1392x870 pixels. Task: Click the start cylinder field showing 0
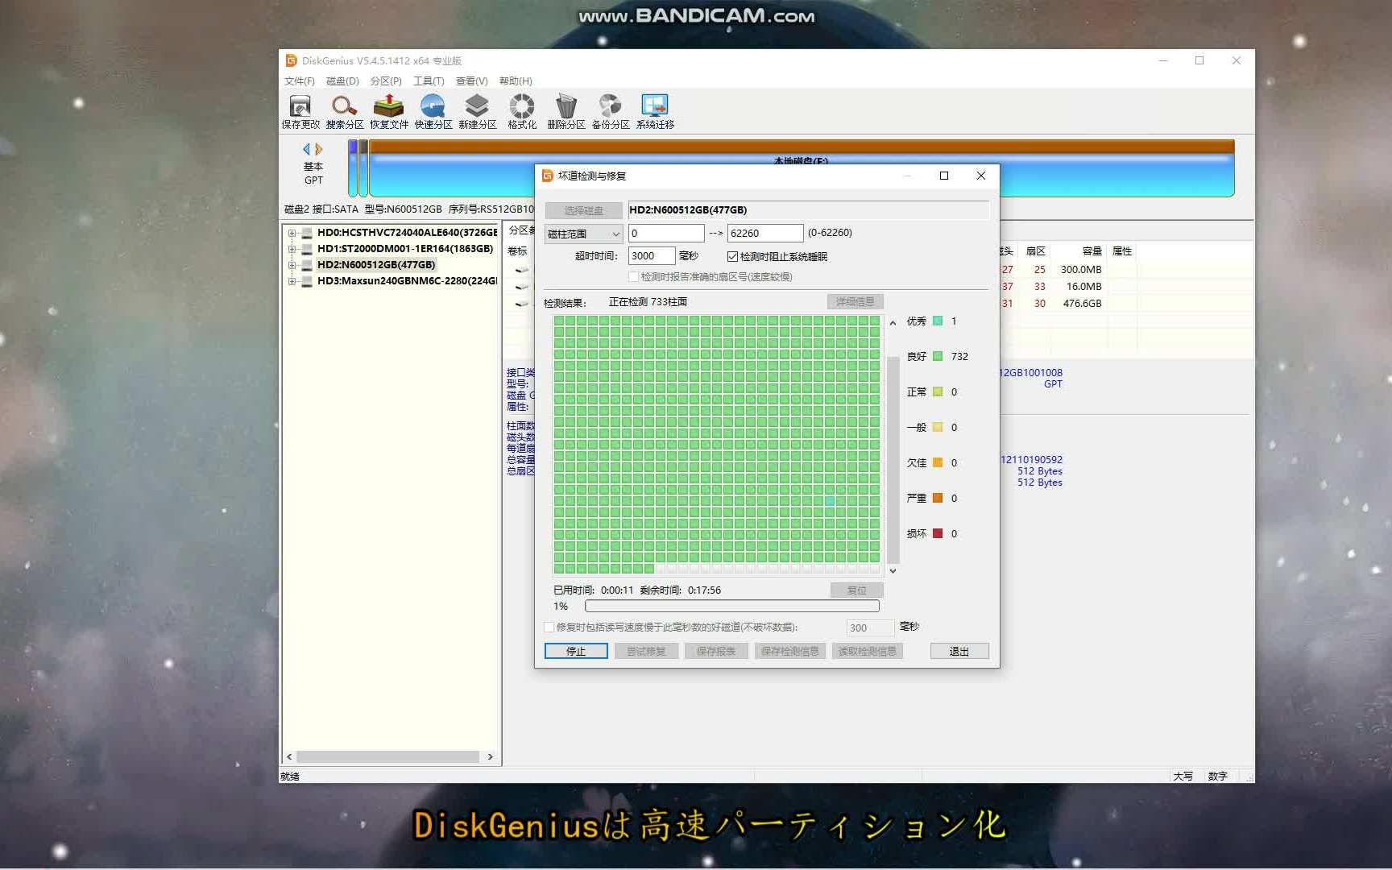point(666,233)
